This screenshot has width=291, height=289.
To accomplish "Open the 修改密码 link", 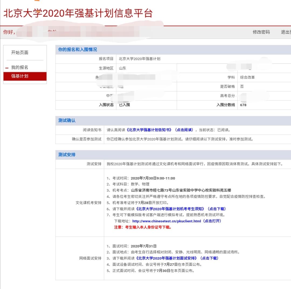I will click(x=261, y=32).
